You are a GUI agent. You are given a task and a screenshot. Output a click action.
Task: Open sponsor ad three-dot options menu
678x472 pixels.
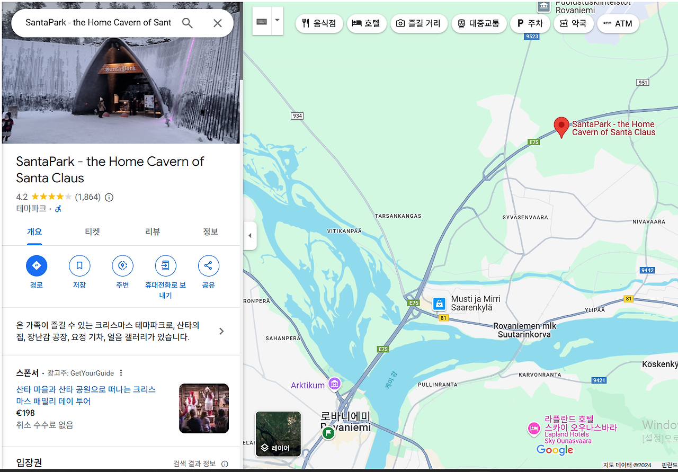[121, 373]
